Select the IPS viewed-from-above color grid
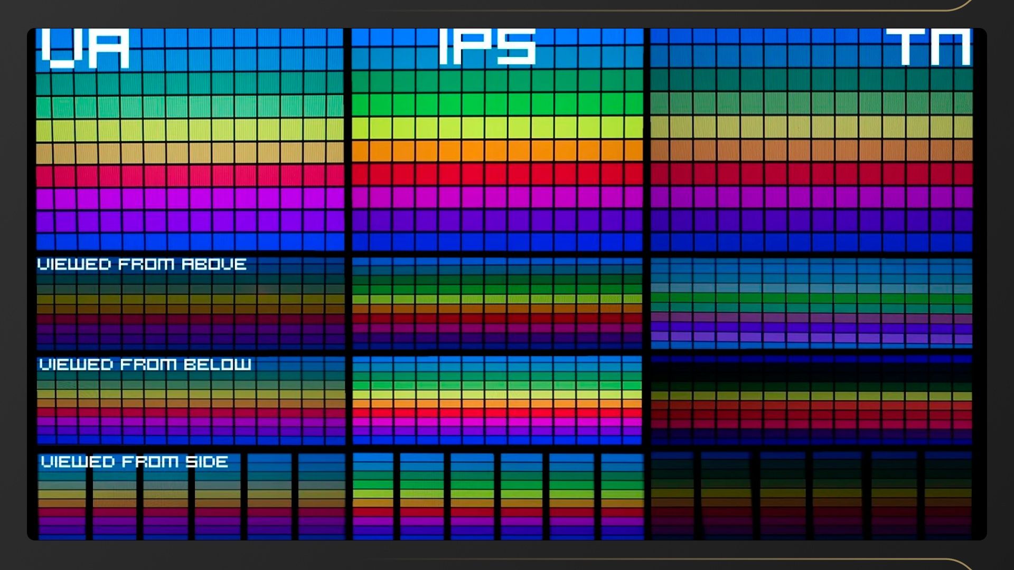The height and width of the screenshot is (570, 1014). 497,303
